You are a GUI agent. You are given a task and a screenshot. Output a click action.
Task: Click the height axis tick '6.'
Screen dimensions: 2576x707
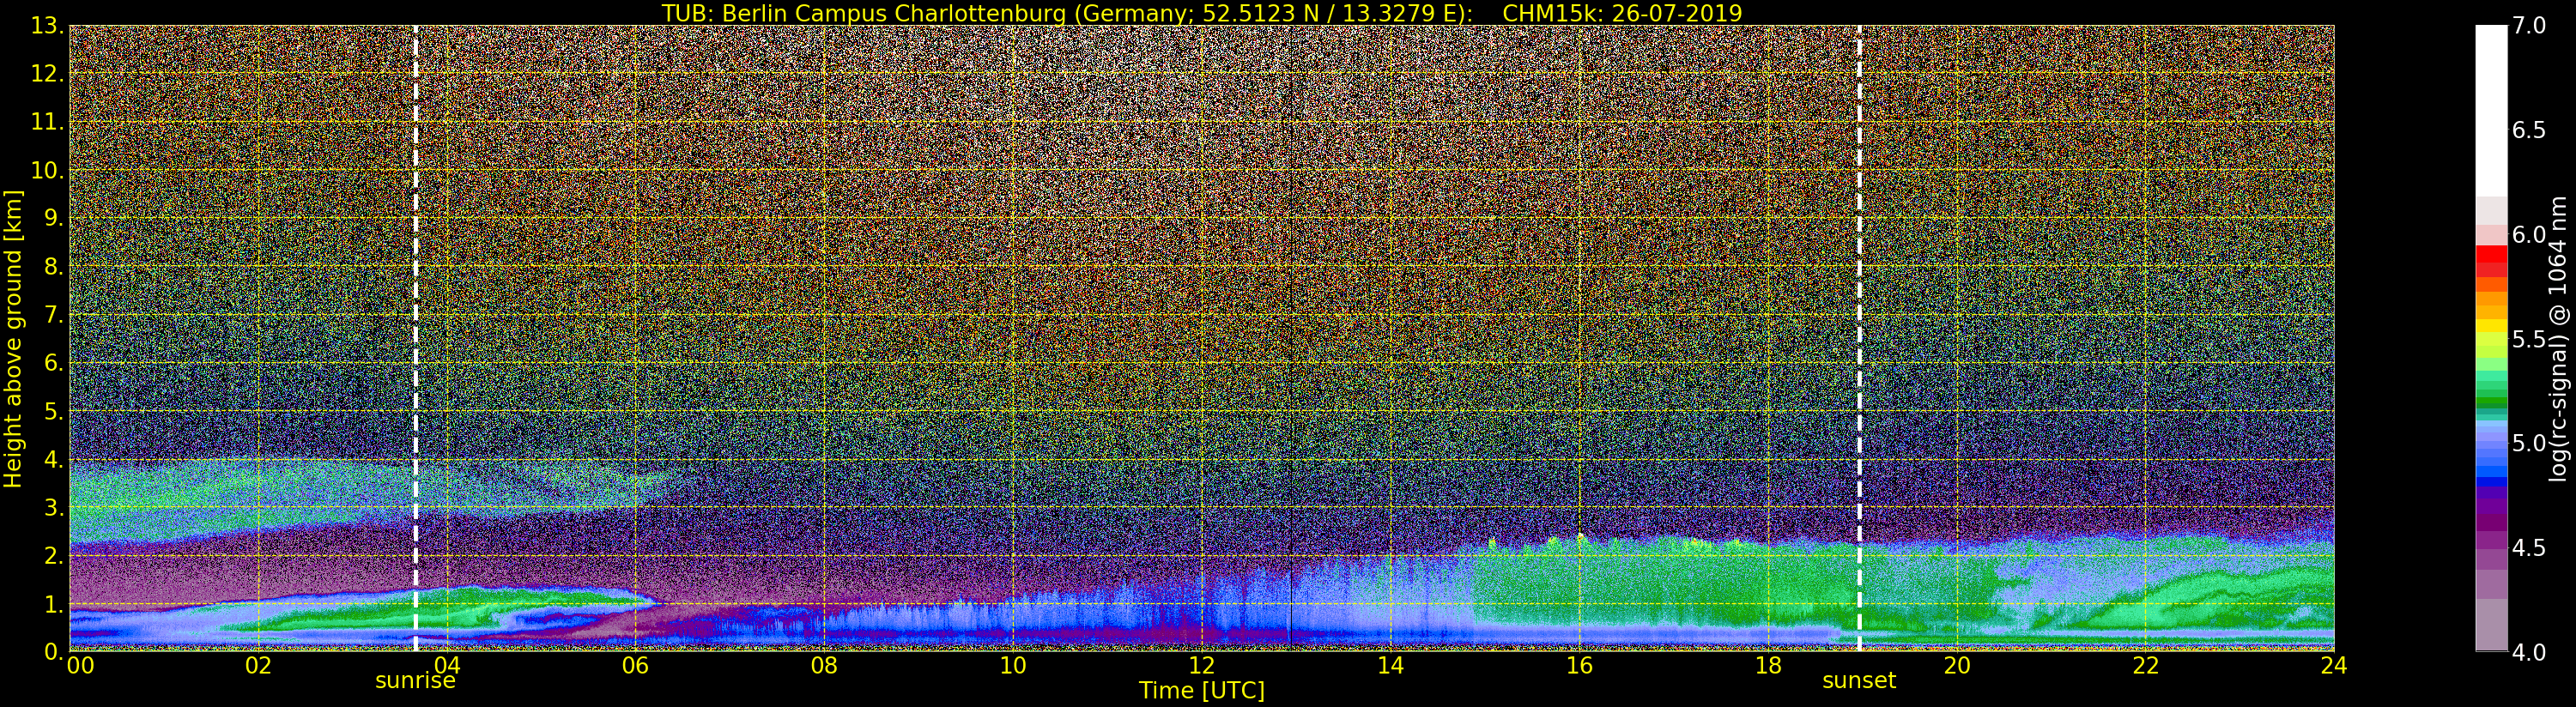click(54, 363)
